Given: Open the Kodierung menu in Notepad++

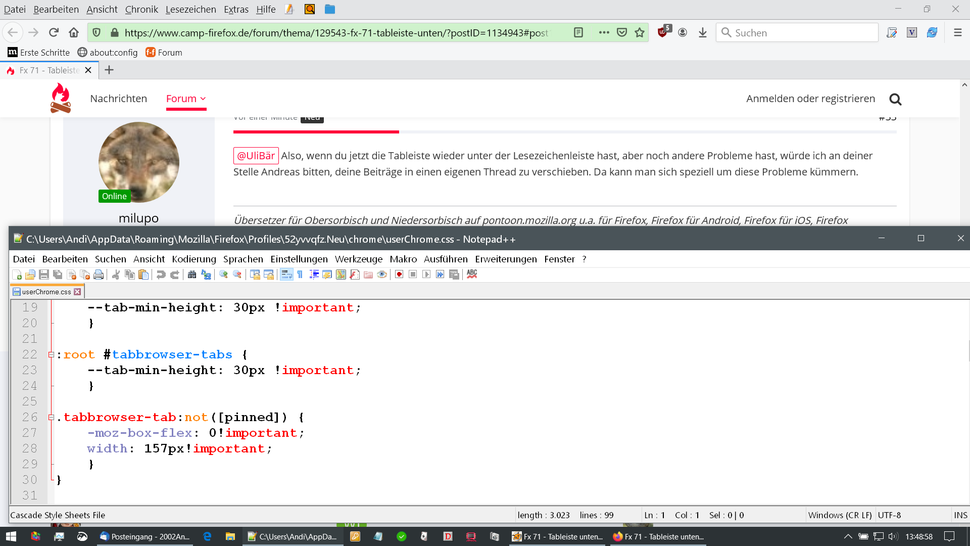Looking at the screenshot, I should 193,259.
